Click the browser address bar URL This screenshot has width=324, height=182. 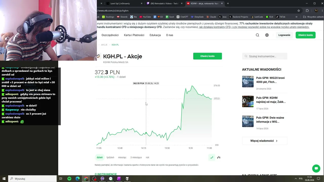(x=113, y=11)
